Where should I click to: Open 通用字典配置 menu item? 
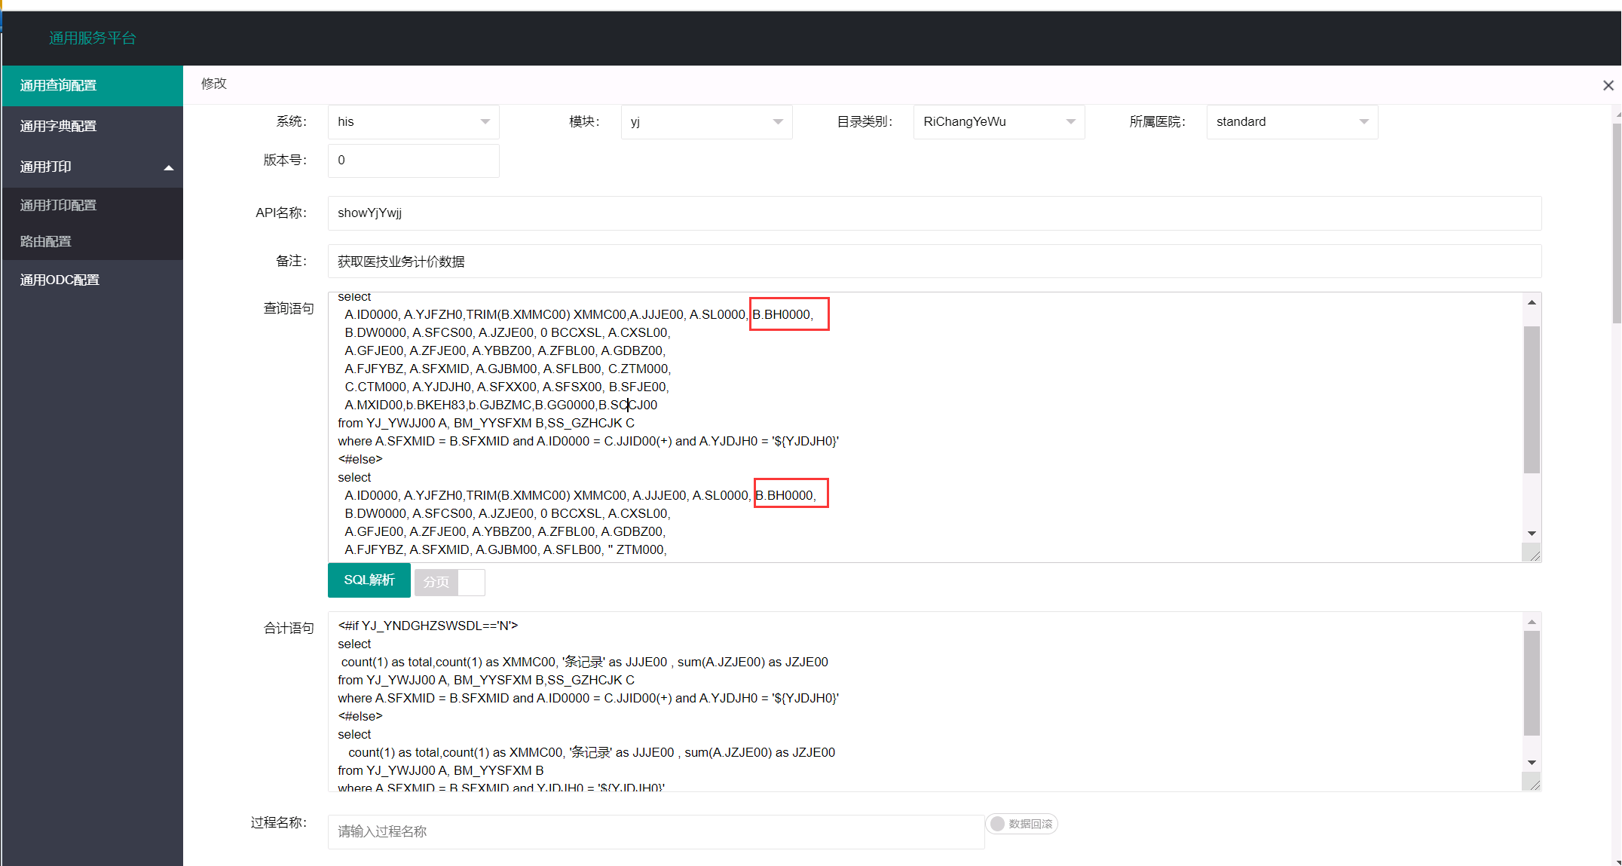(x=59, y=126)
